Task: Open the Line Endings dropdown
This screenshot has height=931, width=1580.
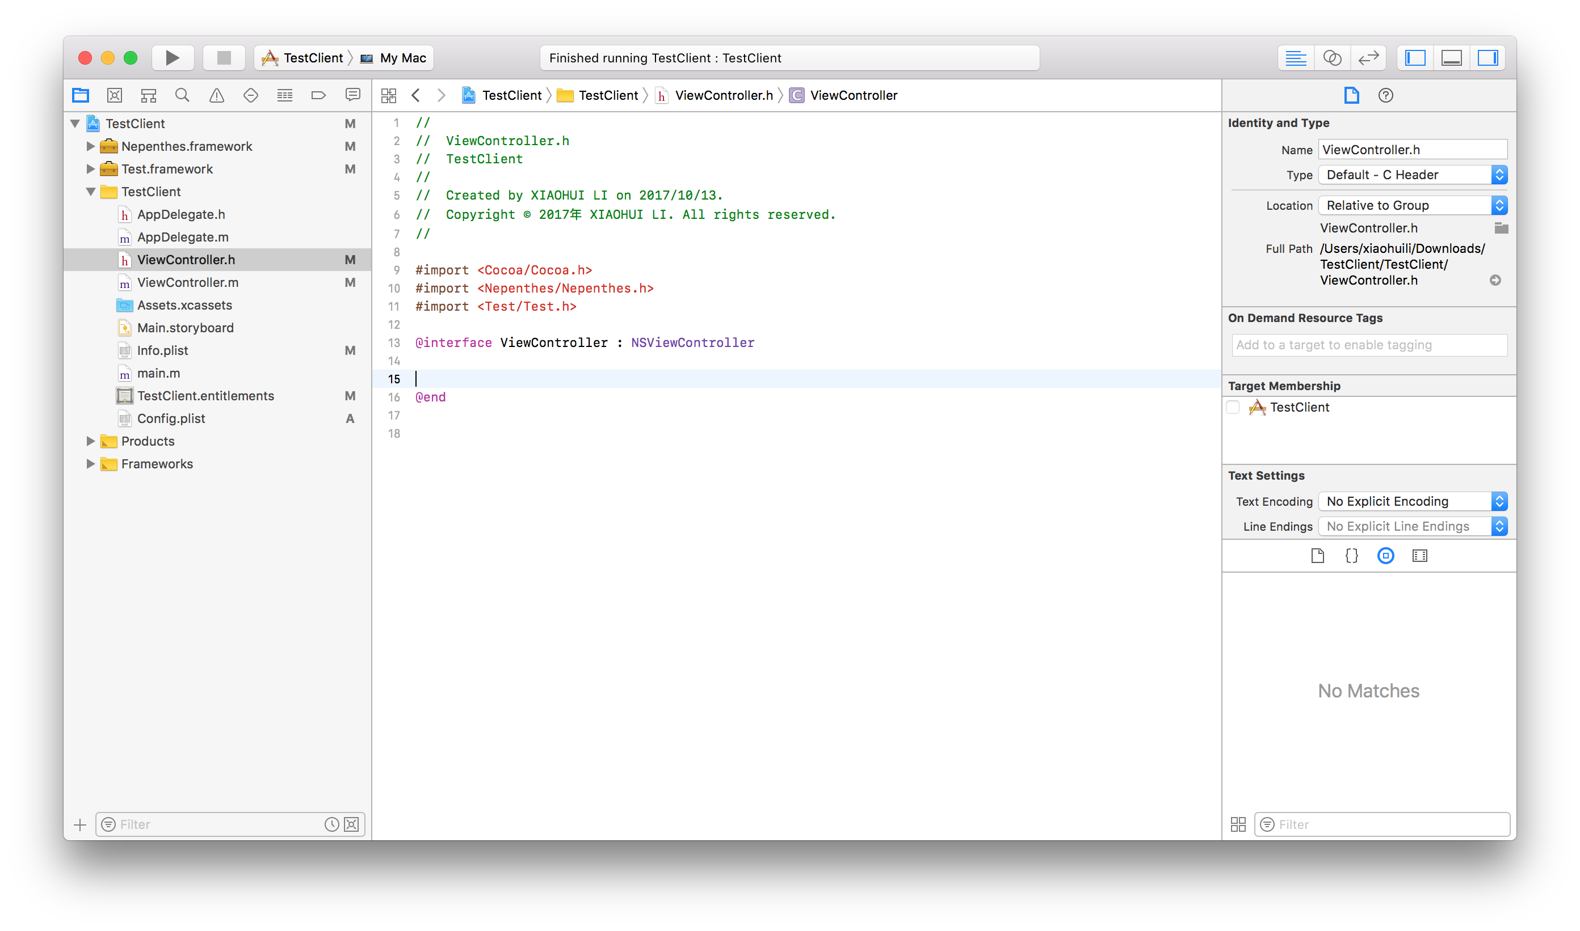Action: coord(1413,526)
